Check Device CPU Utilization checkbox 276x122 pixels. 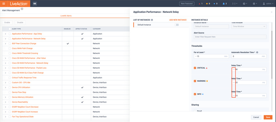[x=10, y=87]
